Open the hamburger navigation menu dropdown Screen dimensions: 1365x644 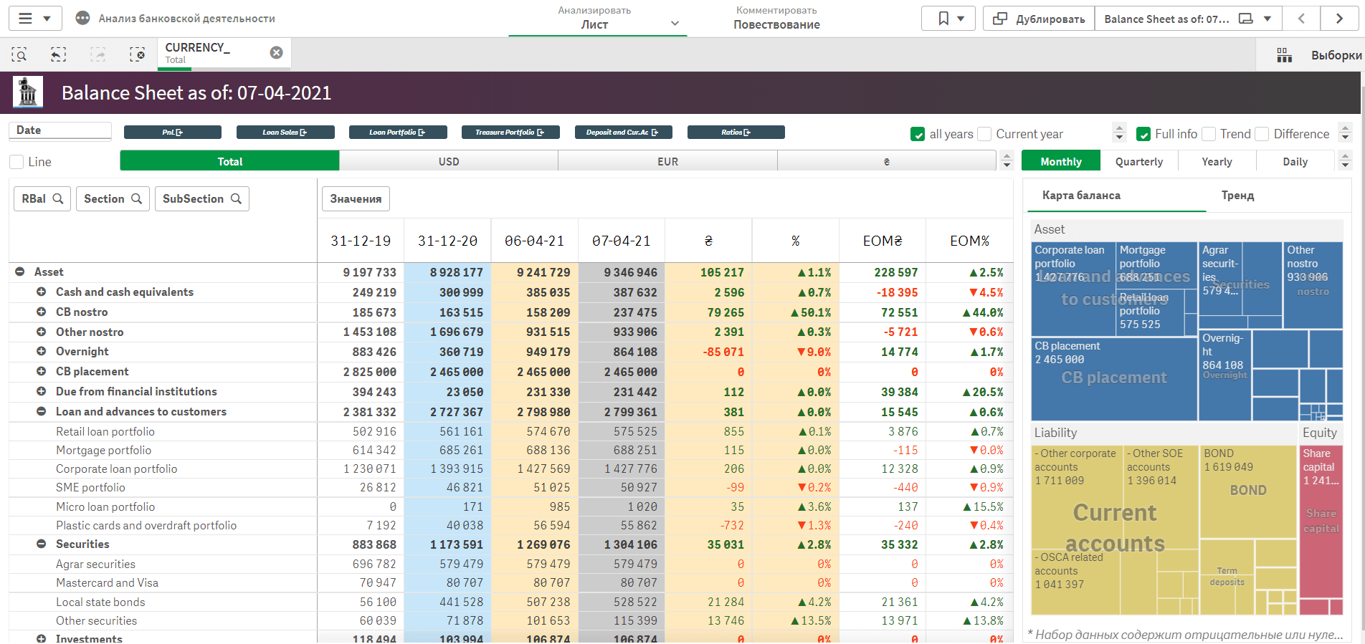(x=34, y=19)
